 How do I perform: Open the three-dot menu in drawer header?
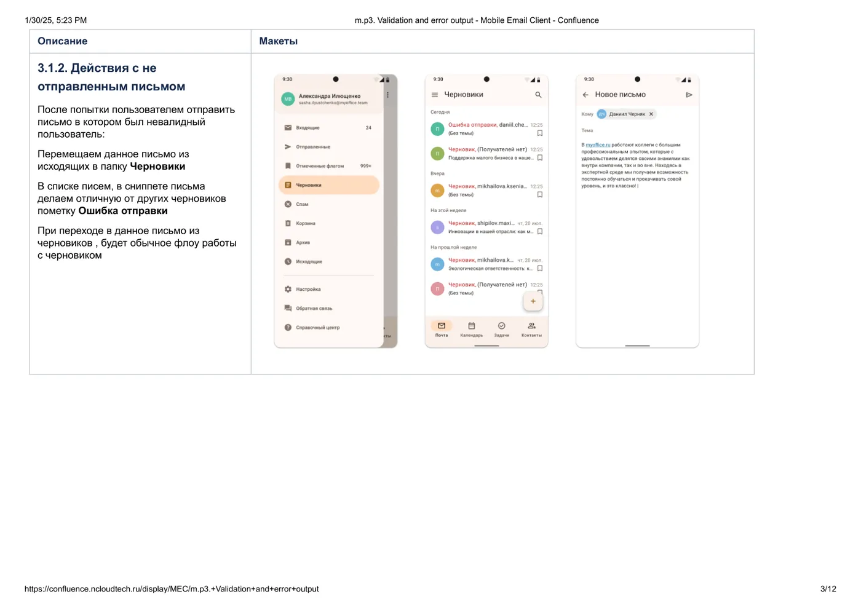click(387, 95)
